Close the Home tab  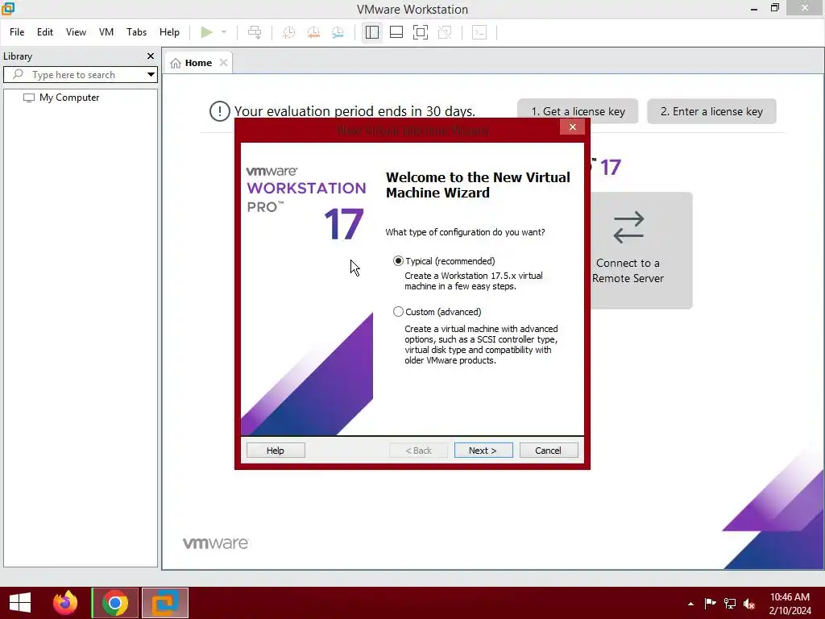[224, 63]
